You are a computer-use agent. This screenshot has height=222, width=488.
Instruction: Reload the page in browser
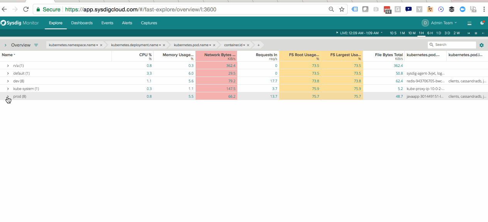[26, 9]
